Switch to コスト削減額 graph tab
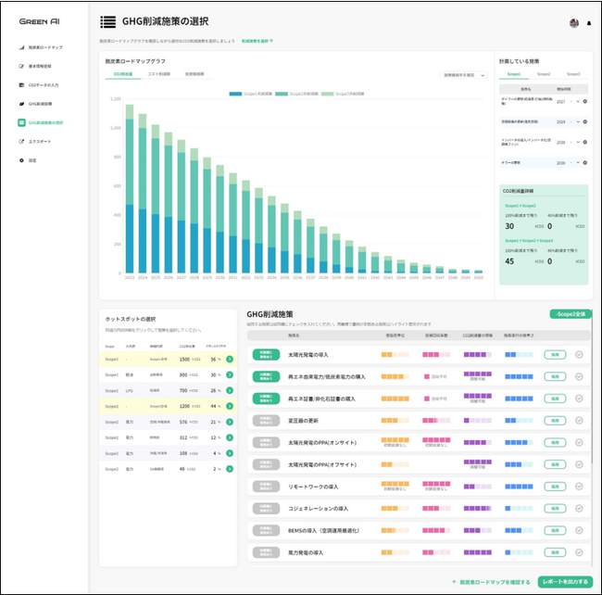602x595 pixels. [158, 73]
